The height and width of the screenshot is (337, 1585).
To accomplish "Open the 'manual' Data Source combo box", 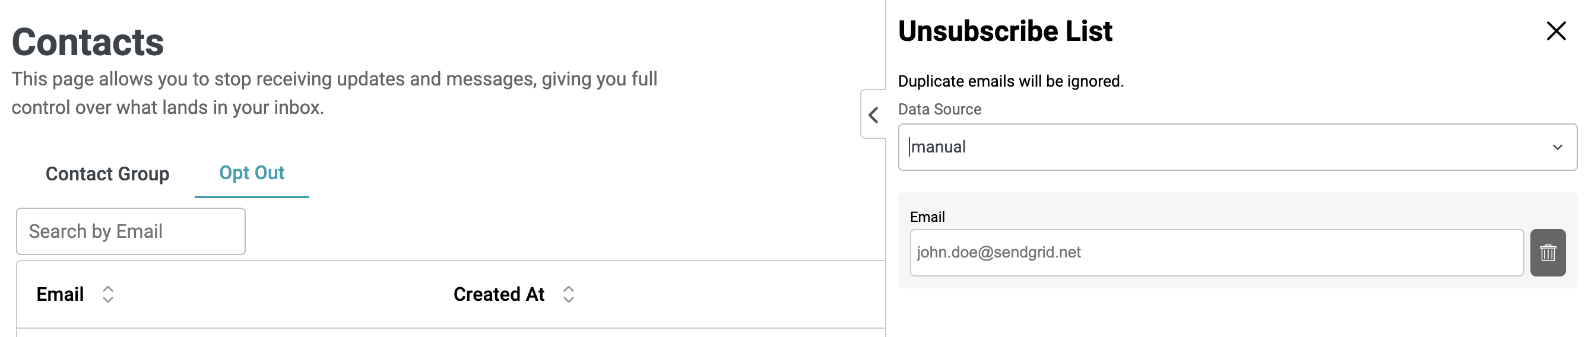I will (1237, 147).
